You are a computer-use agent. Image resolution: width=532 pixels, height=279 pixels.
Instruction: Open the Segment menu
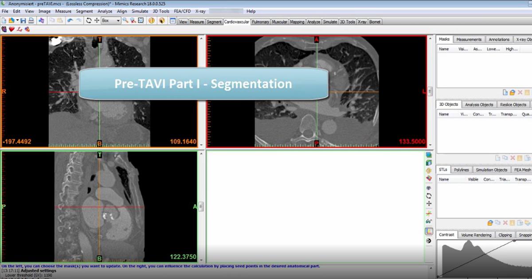(x=84, y=11)
